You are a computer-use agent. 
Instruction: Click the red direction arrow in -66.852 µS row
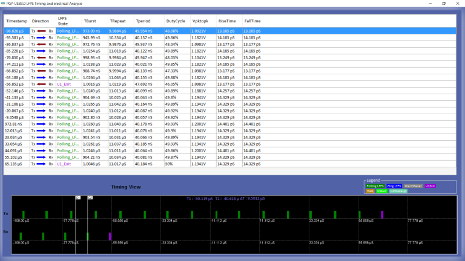41,71
